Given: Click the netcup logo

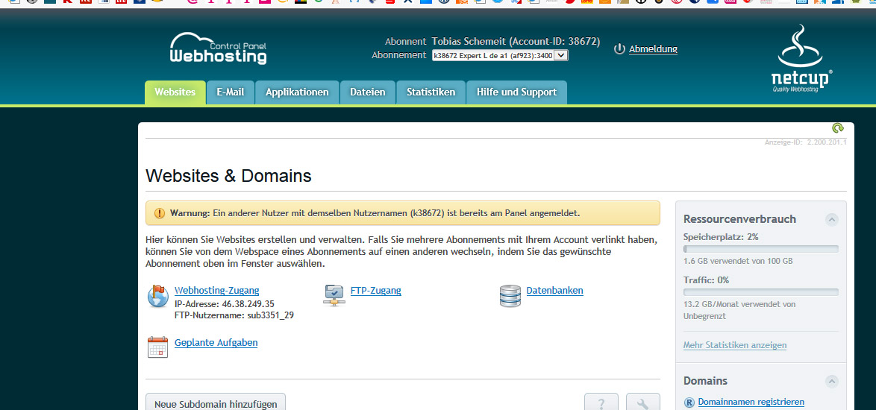Looking at the screenshot, I should 801,60.
